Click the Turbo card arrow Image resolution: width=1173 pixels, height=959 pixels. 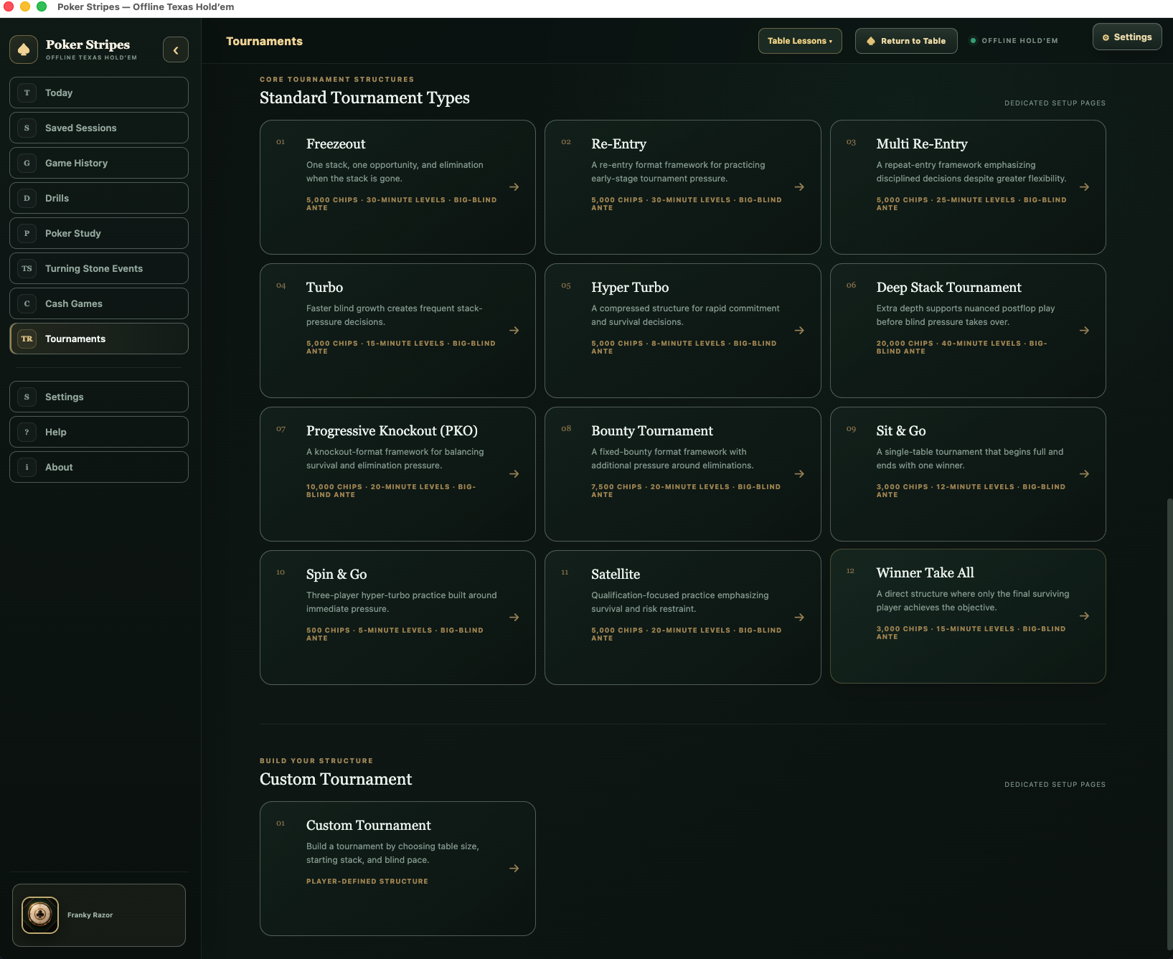tap(514, 330)
